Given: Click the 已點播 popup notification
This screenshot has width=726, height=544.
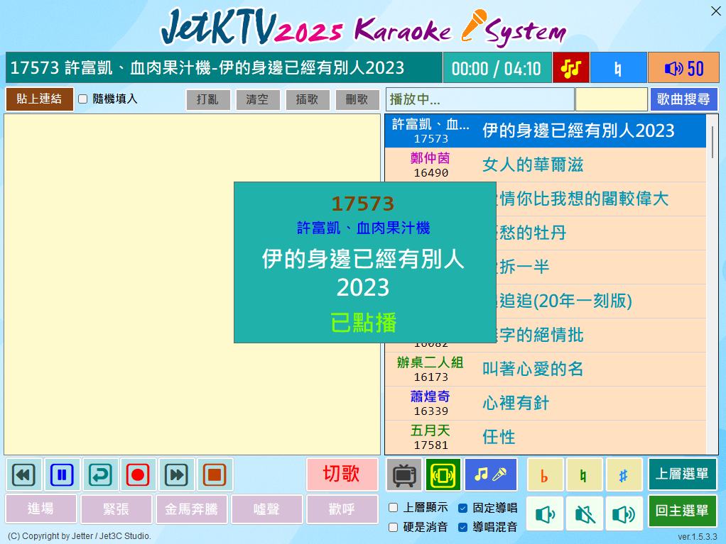Looking at the screenshot, I should pyautogui.click(x=365, y=262).
